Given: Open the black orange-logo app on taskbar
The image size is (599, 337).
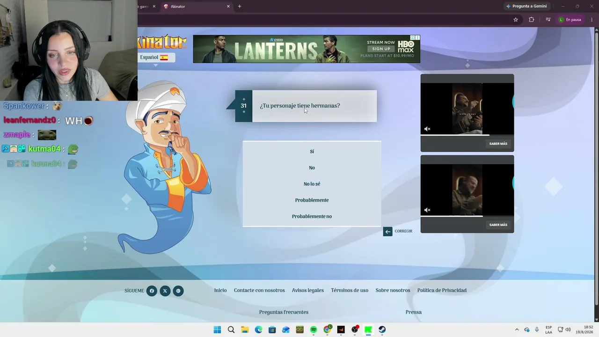Looking at the screenshot, I should 341,330.
